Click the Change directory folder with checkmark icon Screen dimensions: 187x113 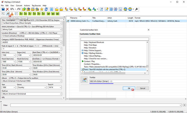click(x=24, y=9)
